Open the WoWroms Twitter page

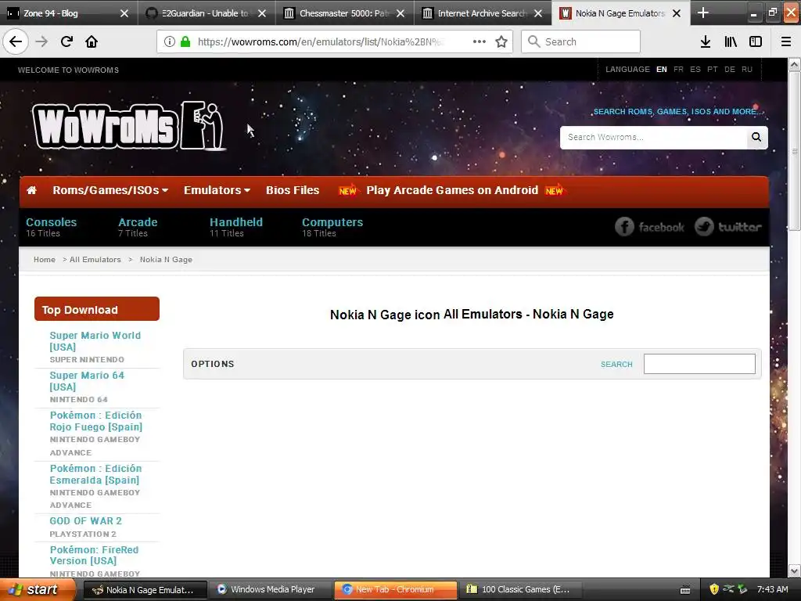728,226
